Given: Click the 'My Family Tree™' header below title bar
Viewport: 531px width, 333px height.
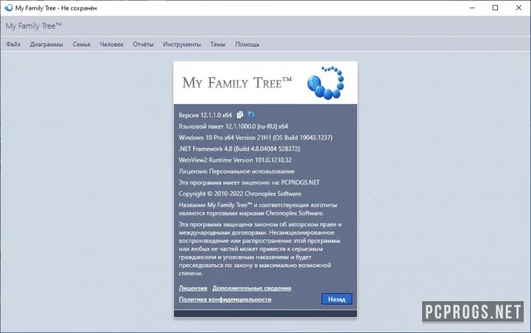Looking at the screenshot, I should (x=34, y=26).
